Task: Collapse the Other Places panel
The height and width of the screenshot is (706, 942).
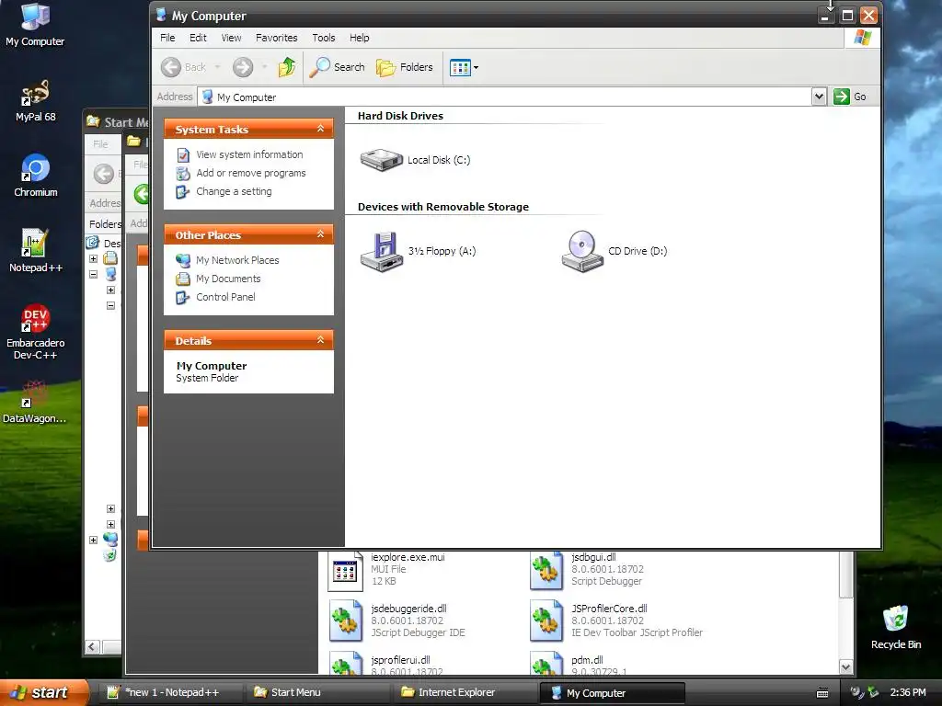Action: [320, 234]
